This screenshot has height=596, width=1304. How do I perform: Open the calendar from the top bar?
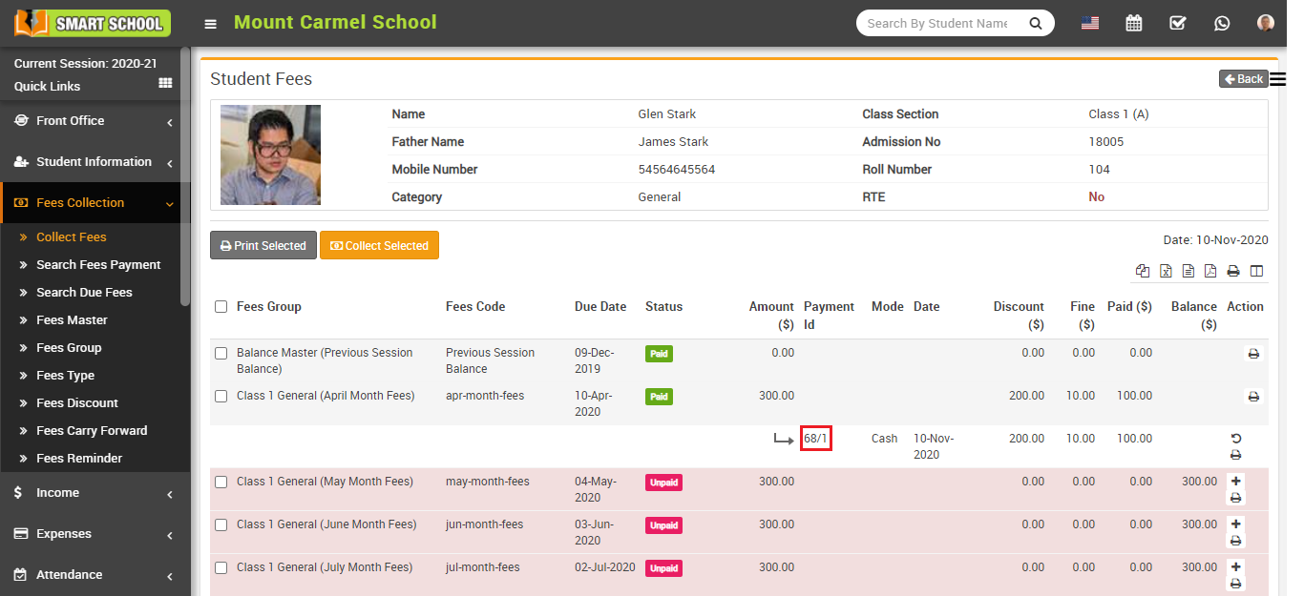click(1133, 22)
